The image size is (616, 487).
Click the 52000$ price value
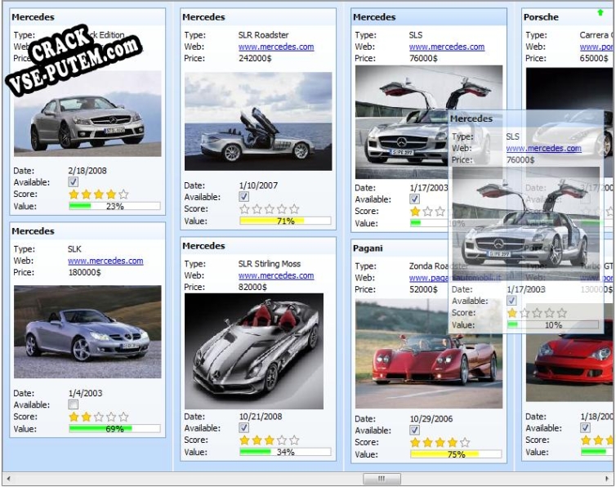click(x=423, y=289)
